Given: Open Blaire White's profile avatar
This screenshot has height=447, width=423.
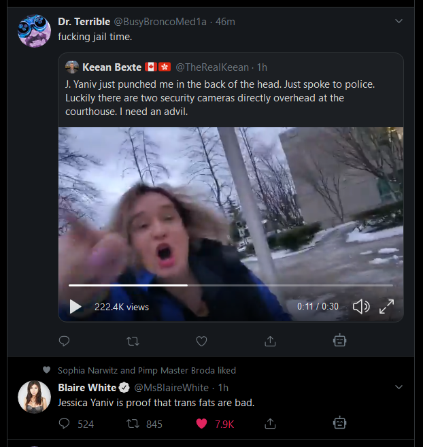Looking at the screenshot, I should [34, 397].
